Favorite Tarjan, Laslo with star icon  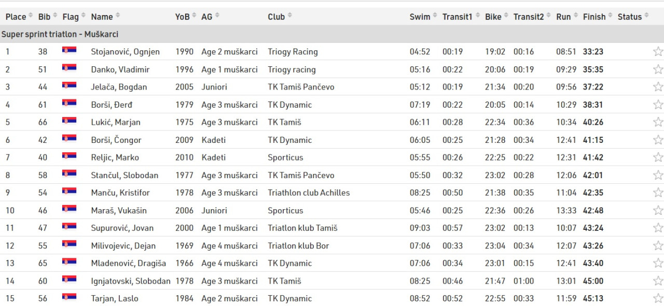pos(658,298)
